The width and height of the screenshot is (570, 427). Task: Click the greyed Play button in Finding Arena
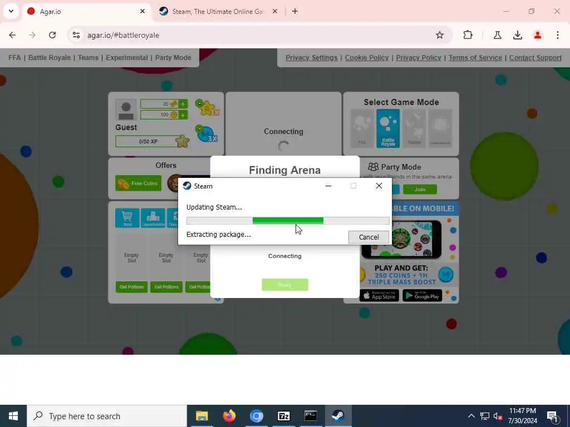point(284,285)
